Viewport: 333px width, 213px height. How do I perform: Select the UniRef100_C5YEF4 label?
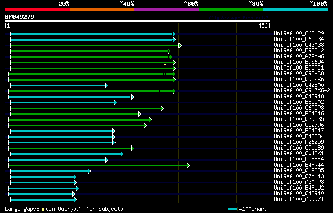299,159
